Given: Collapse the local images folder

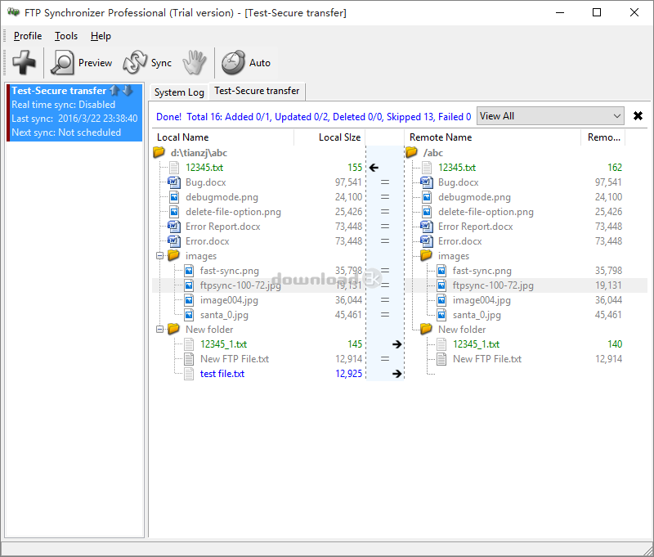Looking at the screenshot, I should (x=159, y=256).
